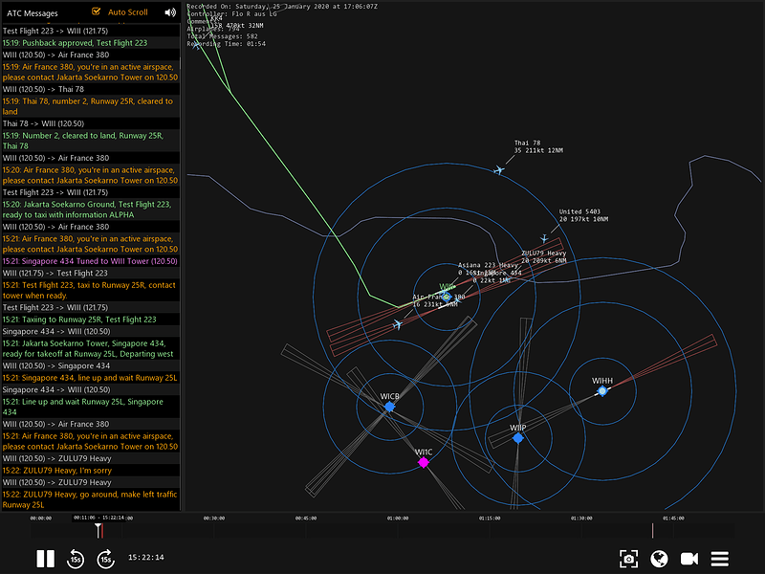Select the WIHH airport marker
Screen dimensions: 765x574
(x=602, y=391)
